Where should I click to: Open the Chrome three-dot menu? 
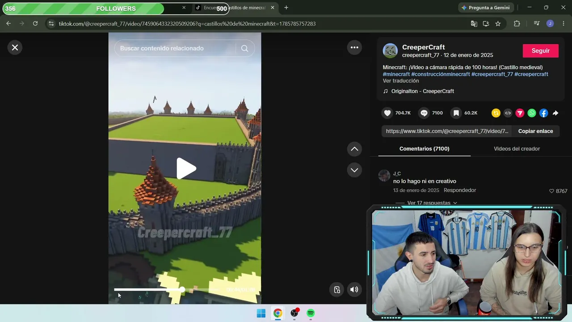point(563,24)
